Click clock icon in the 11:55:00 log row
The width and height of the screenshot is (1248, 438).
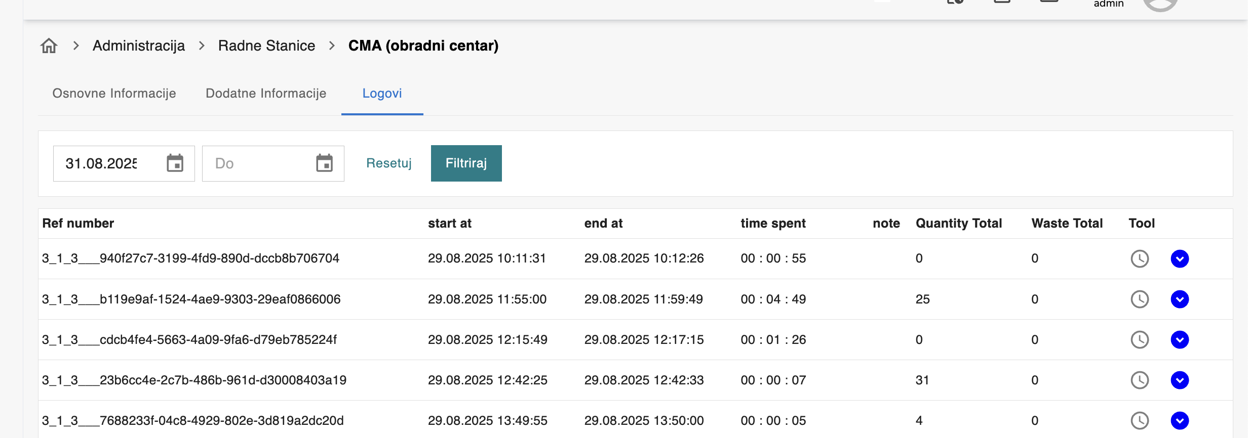click(x=1140, y=299)
